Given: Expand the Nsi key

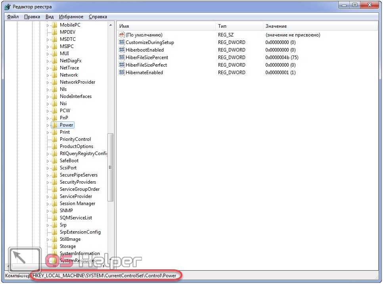Looking at the screenshot, I should [48, 104].
